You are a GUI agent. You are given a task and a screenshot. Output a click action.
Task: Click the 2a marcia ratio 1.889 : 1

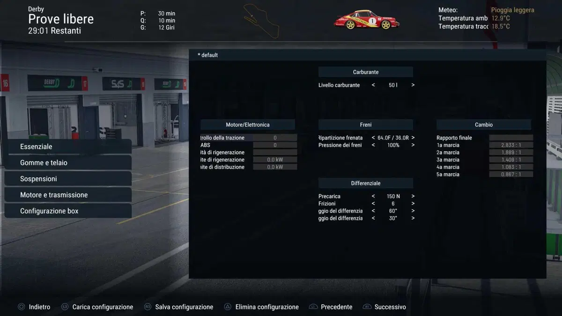coord(511,153)
